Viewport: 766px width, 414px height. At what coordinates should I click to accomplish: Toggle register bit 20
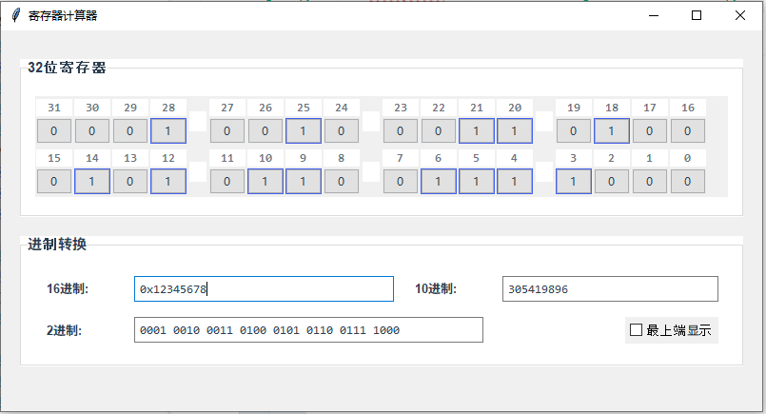[x=515, y=130]
